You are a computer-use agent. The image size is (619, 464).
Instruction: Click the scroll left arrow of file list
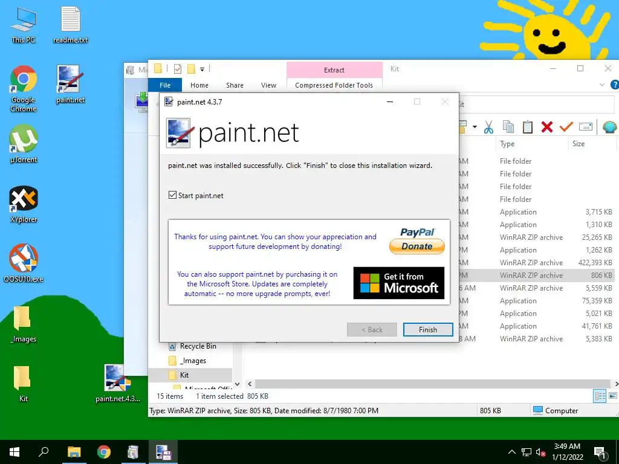pyautogui.click(x=250, y=384)
